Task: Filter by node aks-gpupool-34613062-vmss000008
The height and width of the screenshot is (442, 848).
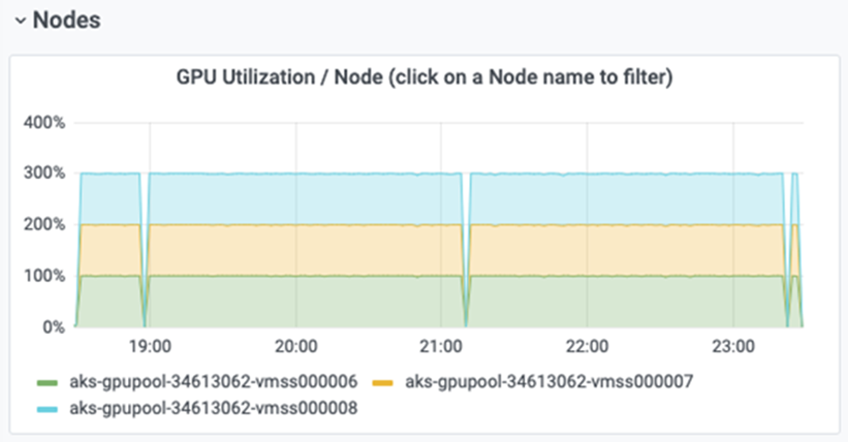Action: click(213, 409)
